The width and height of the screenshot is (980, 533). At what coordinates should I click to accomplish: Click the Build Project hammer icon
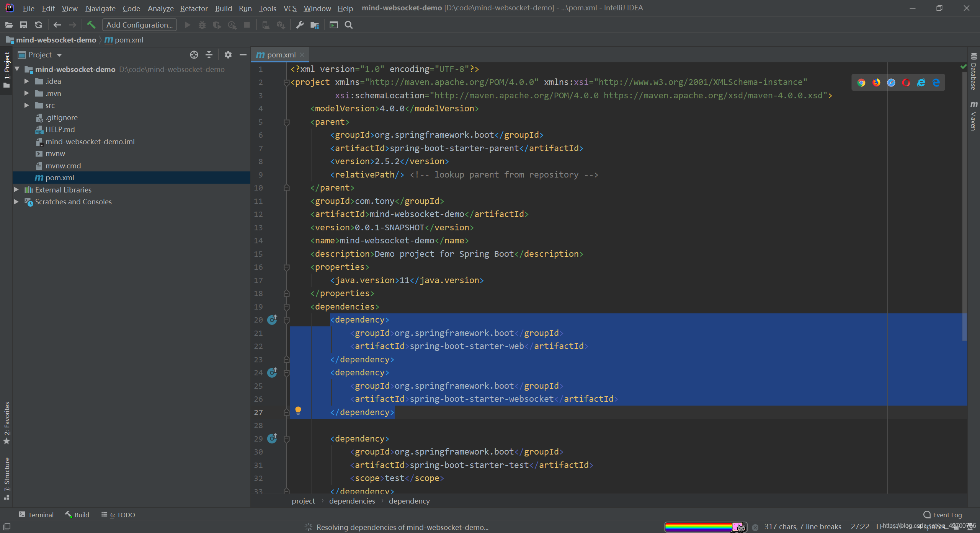[x=91, y=25]
